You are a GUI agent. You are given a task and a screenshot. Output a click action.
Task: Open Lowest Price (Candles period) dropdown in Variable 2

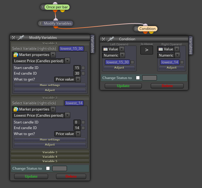point(67,115)
